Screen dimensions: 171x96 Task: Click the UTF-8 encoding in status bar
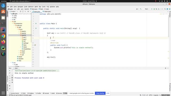click(150, 95)
